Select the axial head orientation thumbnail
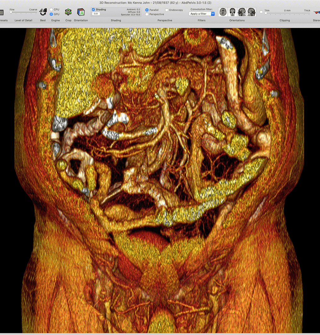 223,12
